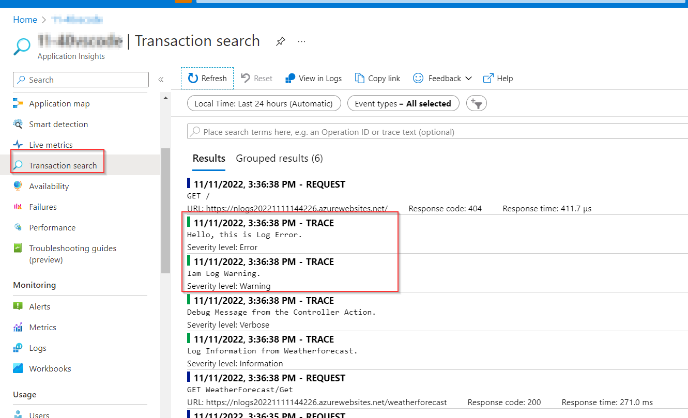This screenshot has width=688, height=418.
Task: Click the Application map icon
Action: coord(18,103)
